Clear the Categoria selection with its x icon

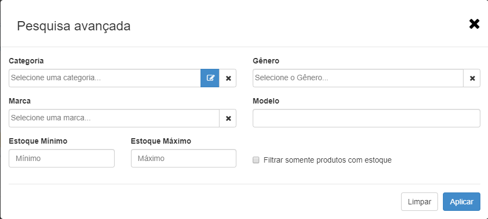[228, 78]
